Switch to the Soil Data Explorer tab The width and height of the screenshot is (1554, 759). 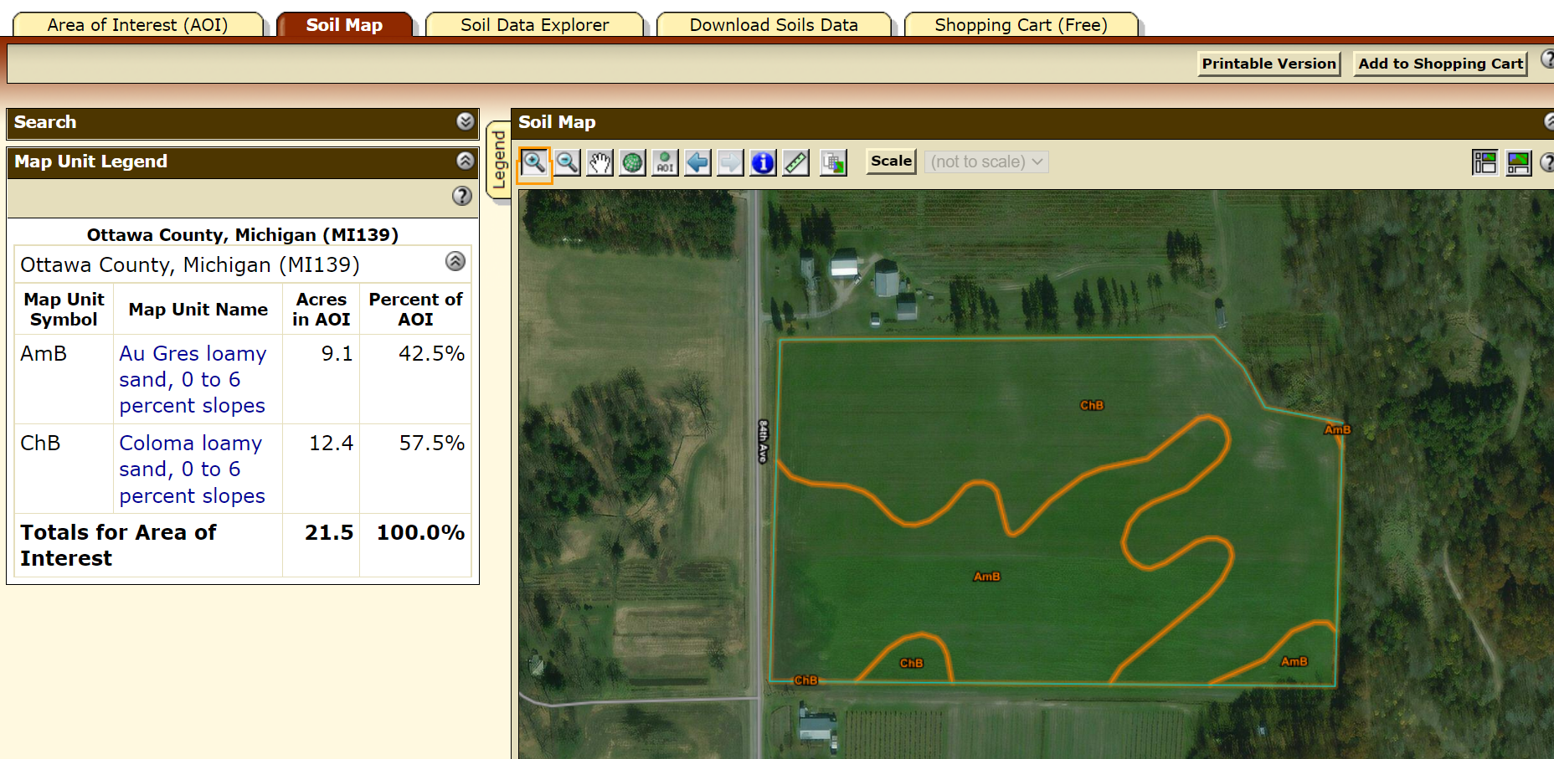tap(533, 24)
